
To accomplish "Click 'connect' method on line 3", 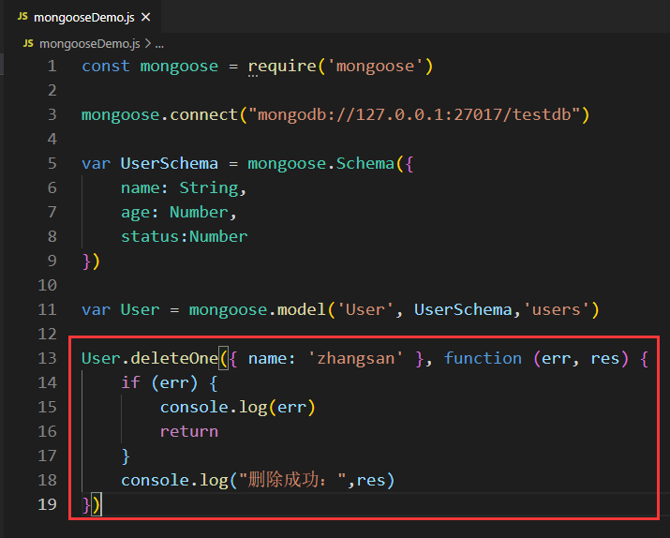I will click(x=203, y=115).
